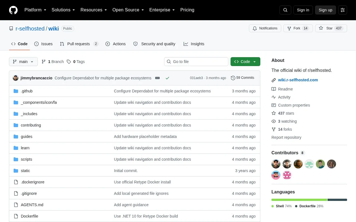Expand the Solutions menu
The height and width of the screenshot is (222, 356).
[63, 10]
